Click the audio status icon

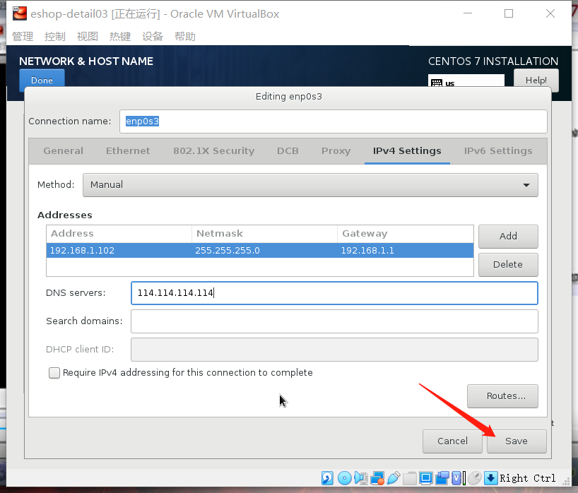tap(361, 478)
